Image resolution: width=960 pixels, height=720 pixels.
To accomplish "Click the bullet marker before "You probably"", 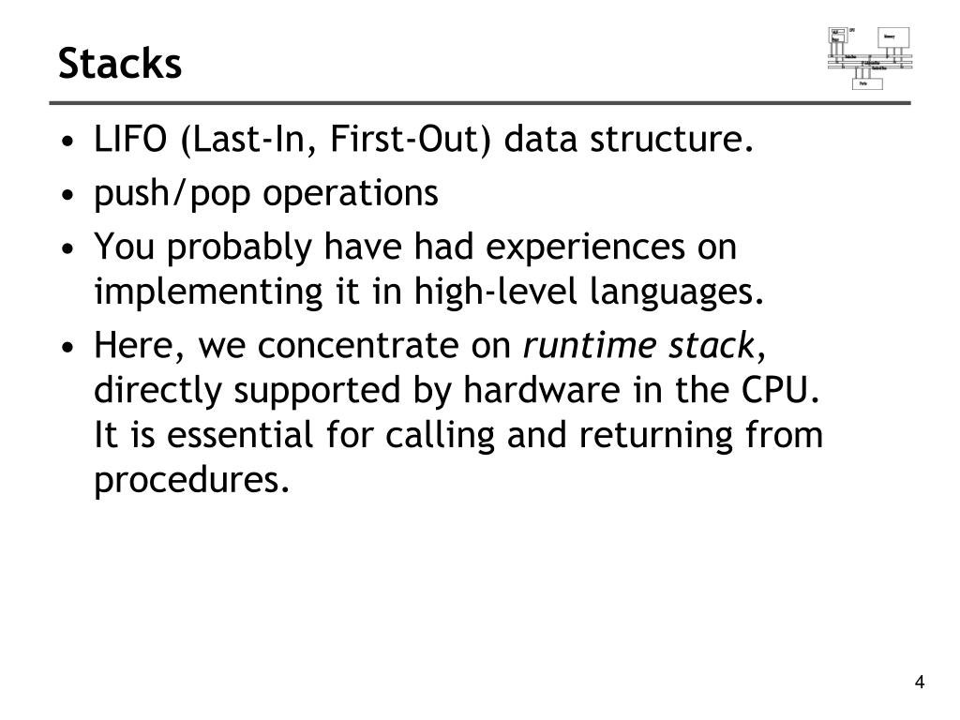I will coord(67,249).
